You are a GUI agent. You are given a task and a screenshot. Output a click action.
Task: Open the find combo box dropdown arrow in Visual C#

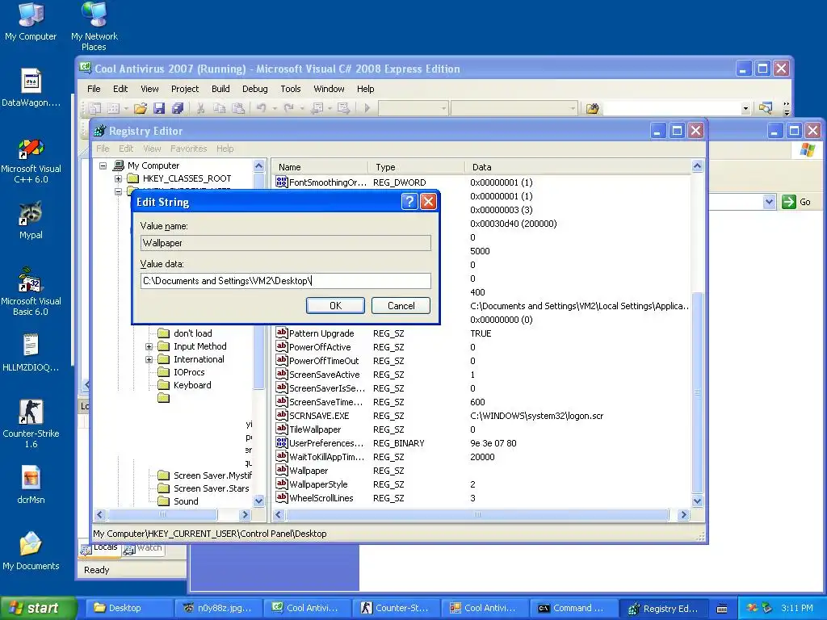(x=745, y=109)
